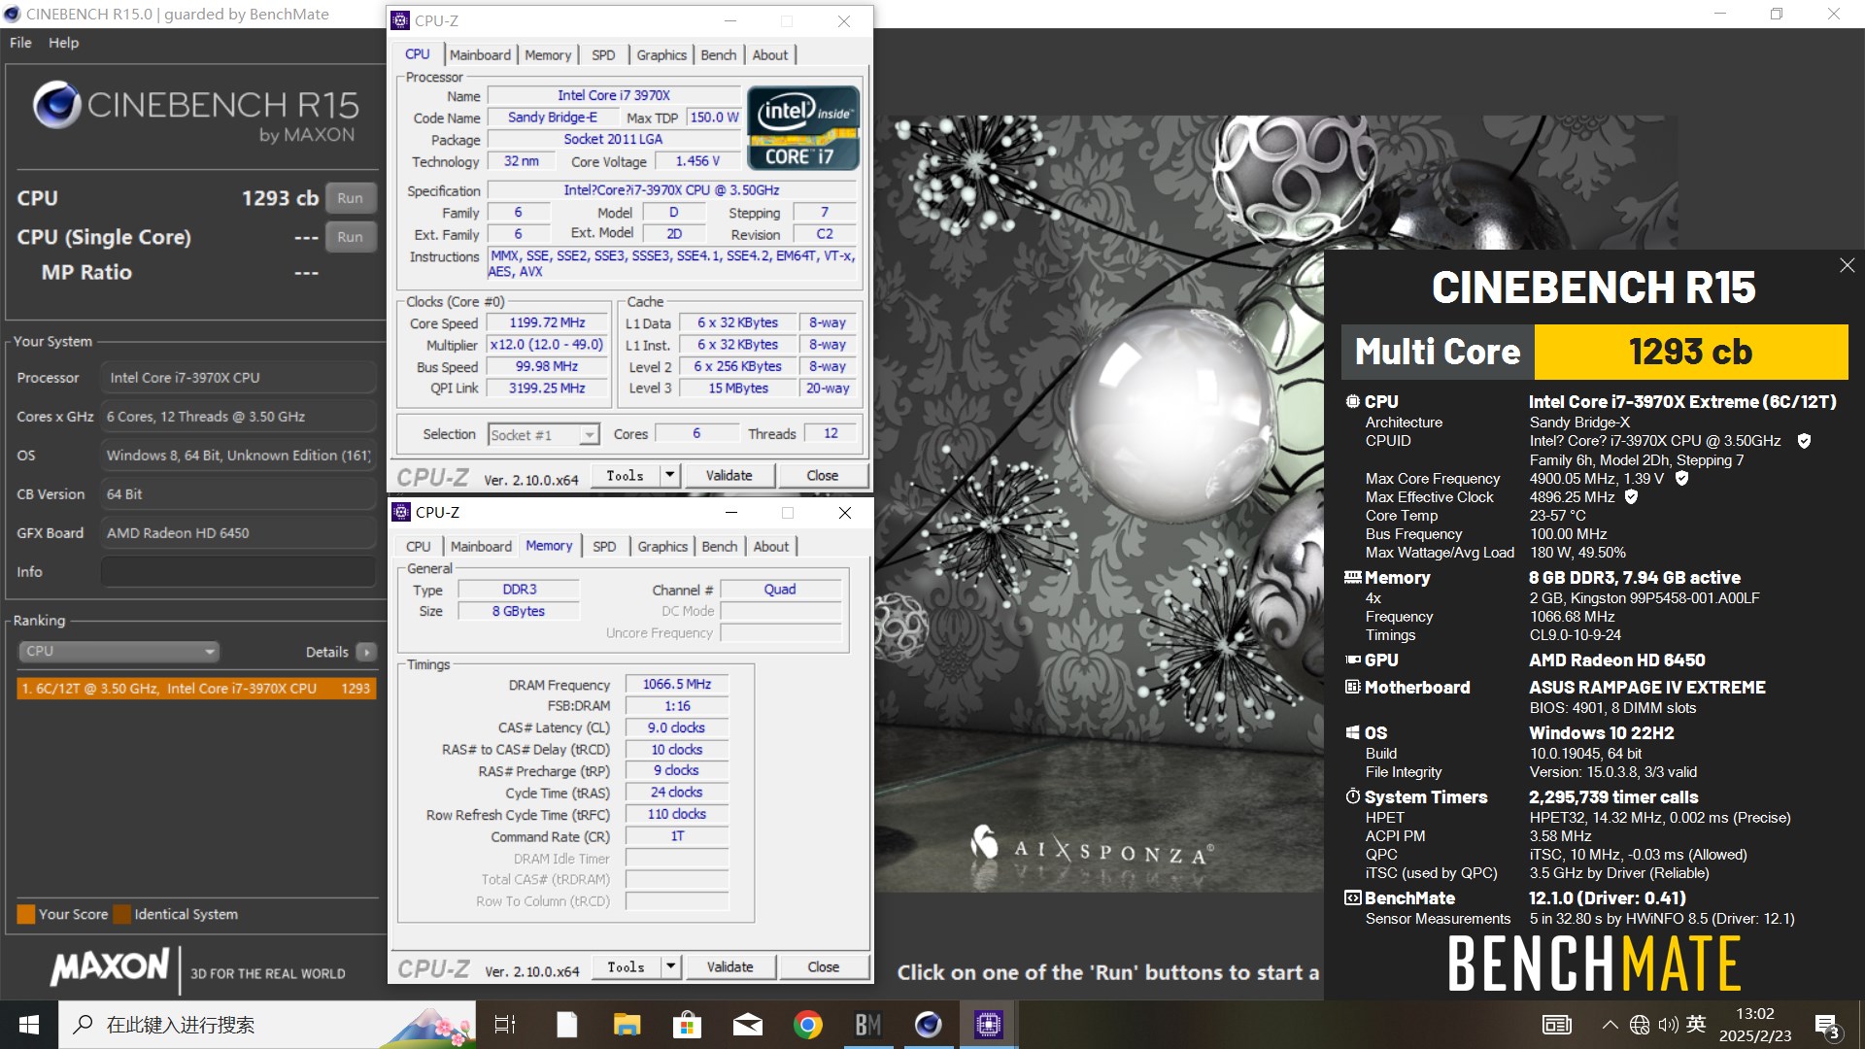Viewport: 1865px width, 1049px height.
Task: Click the Windows Start button
Action: [29, 1025]
